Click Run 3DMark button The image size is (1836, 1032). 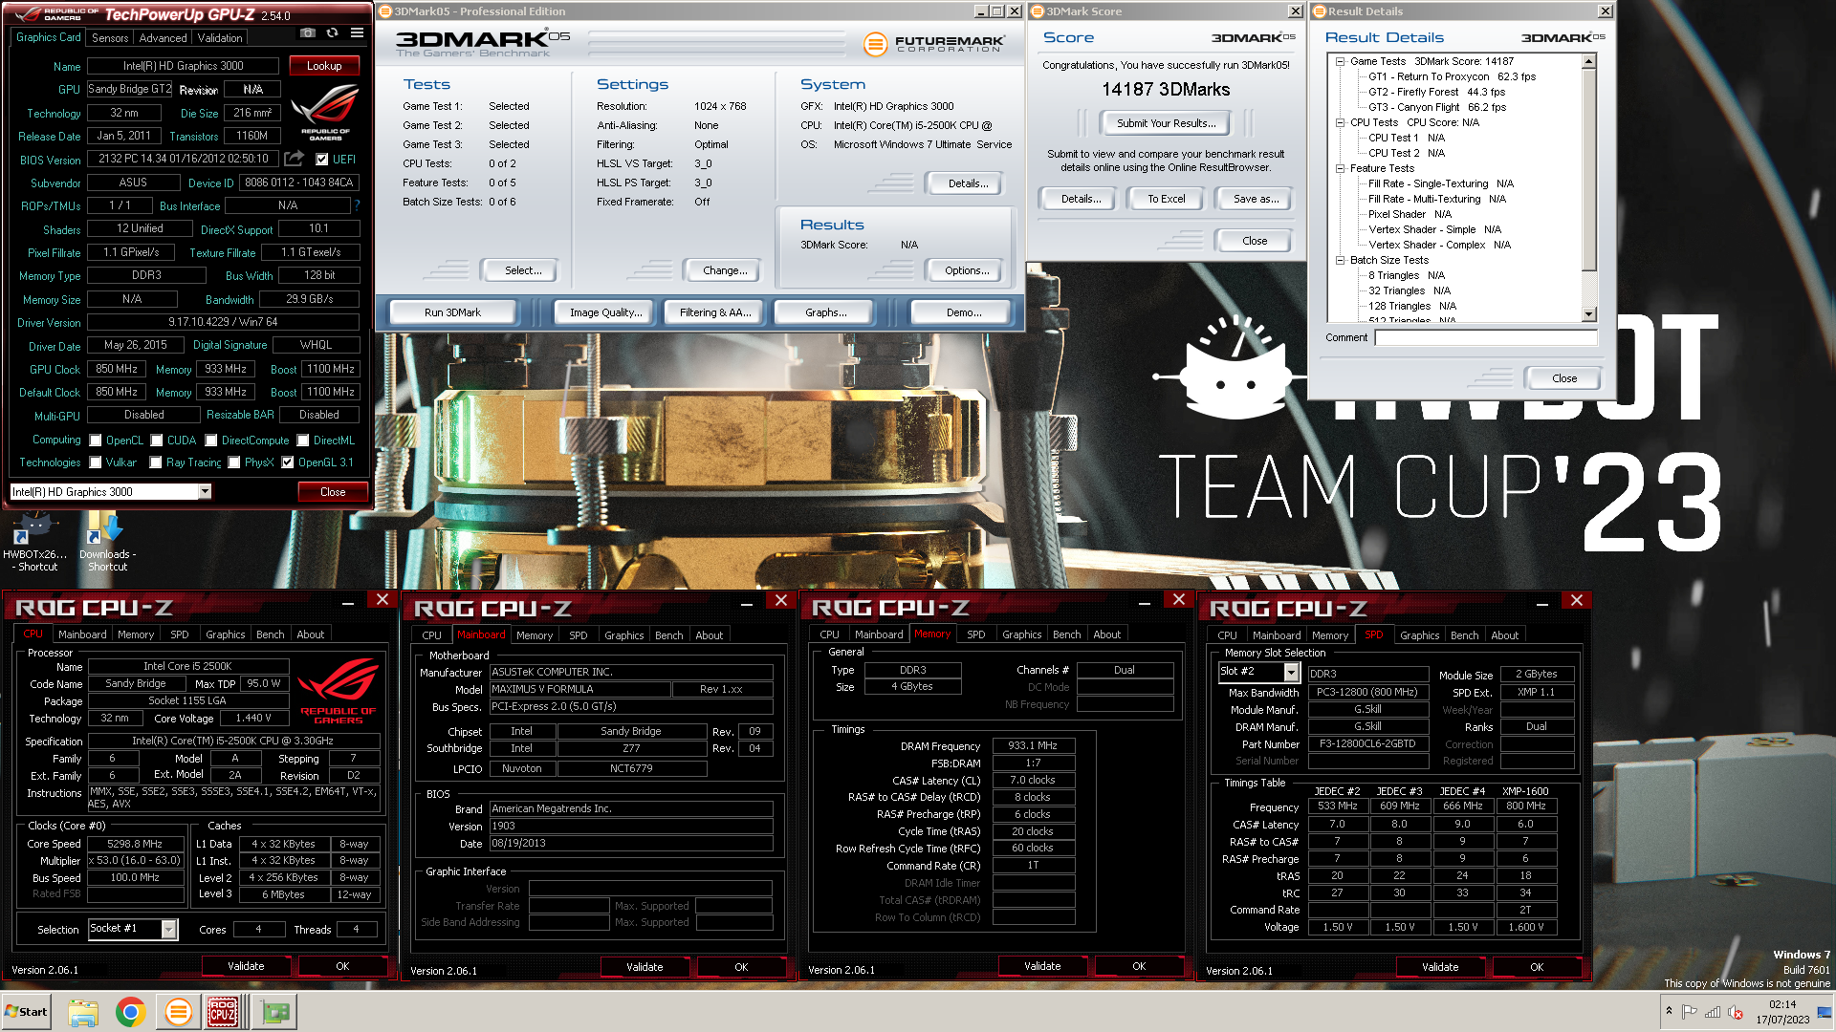coord(452,312)
